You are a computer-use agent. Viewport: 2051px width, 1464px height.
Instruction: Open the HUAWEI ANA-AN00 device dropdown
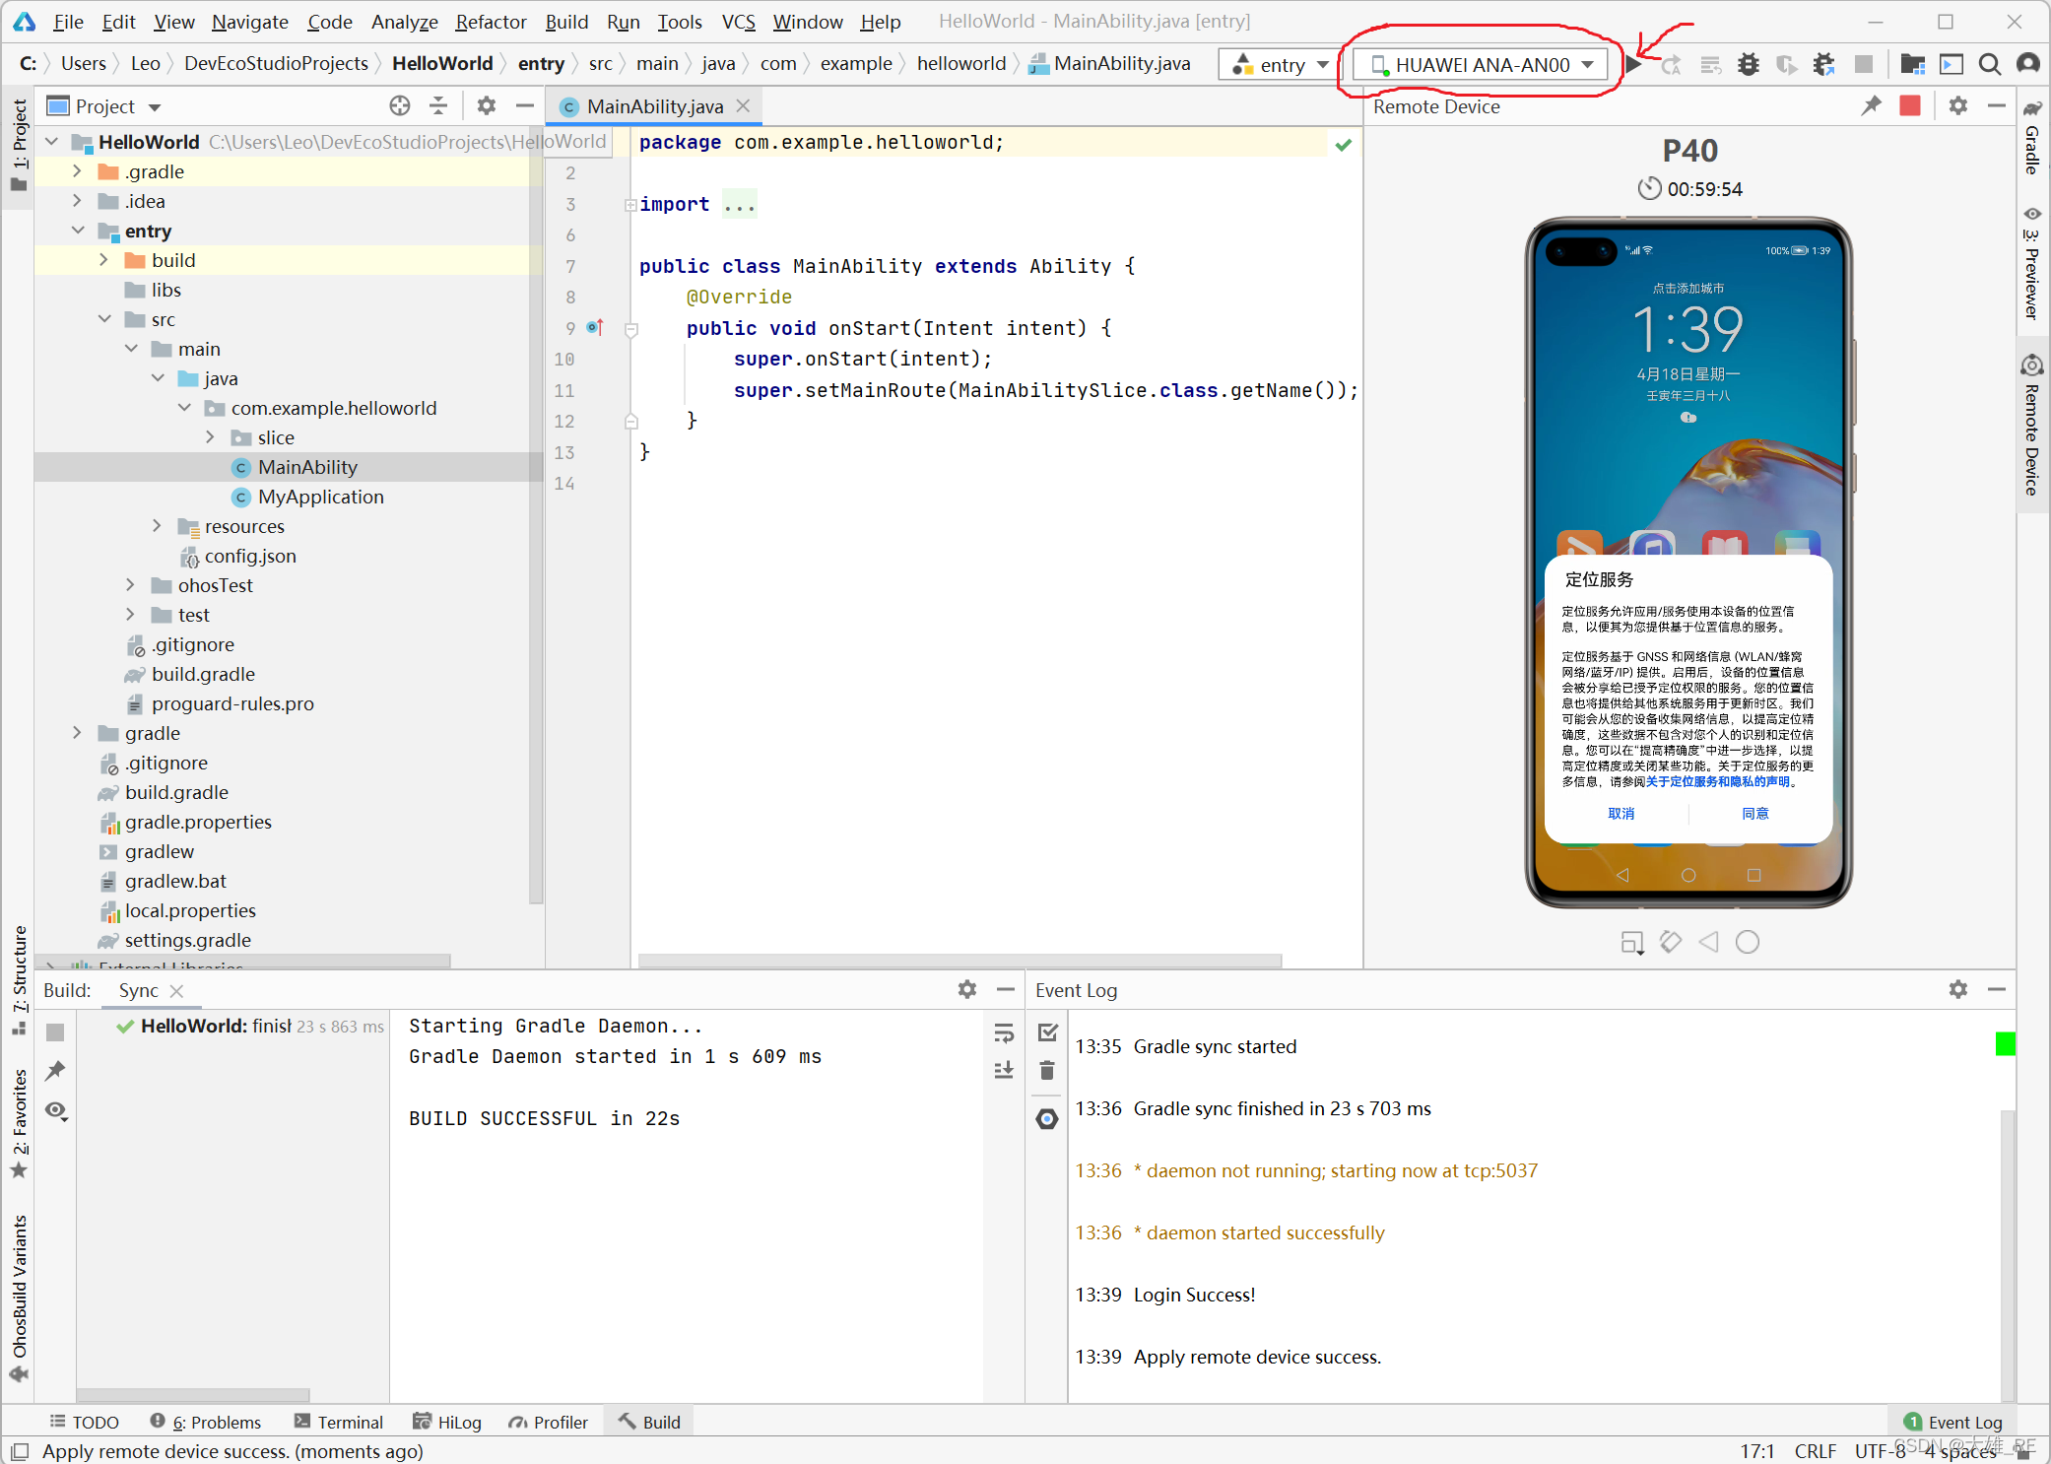coord(1482,65)
